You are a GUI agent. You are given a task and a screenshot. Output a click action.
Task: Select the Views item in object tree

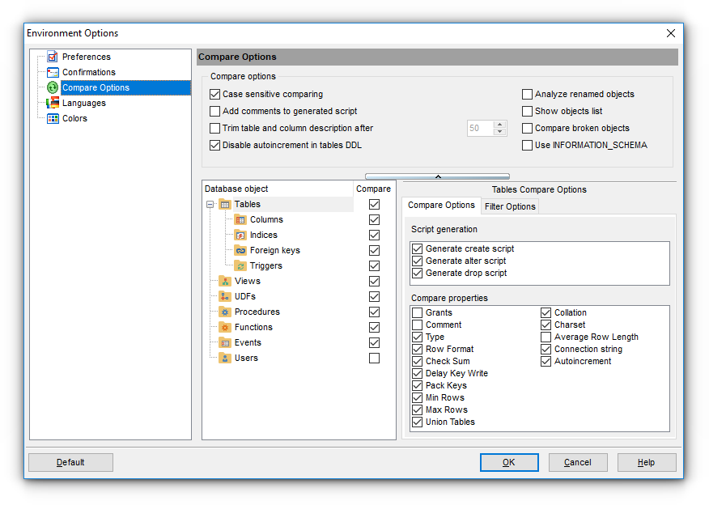tap(247, 281)
